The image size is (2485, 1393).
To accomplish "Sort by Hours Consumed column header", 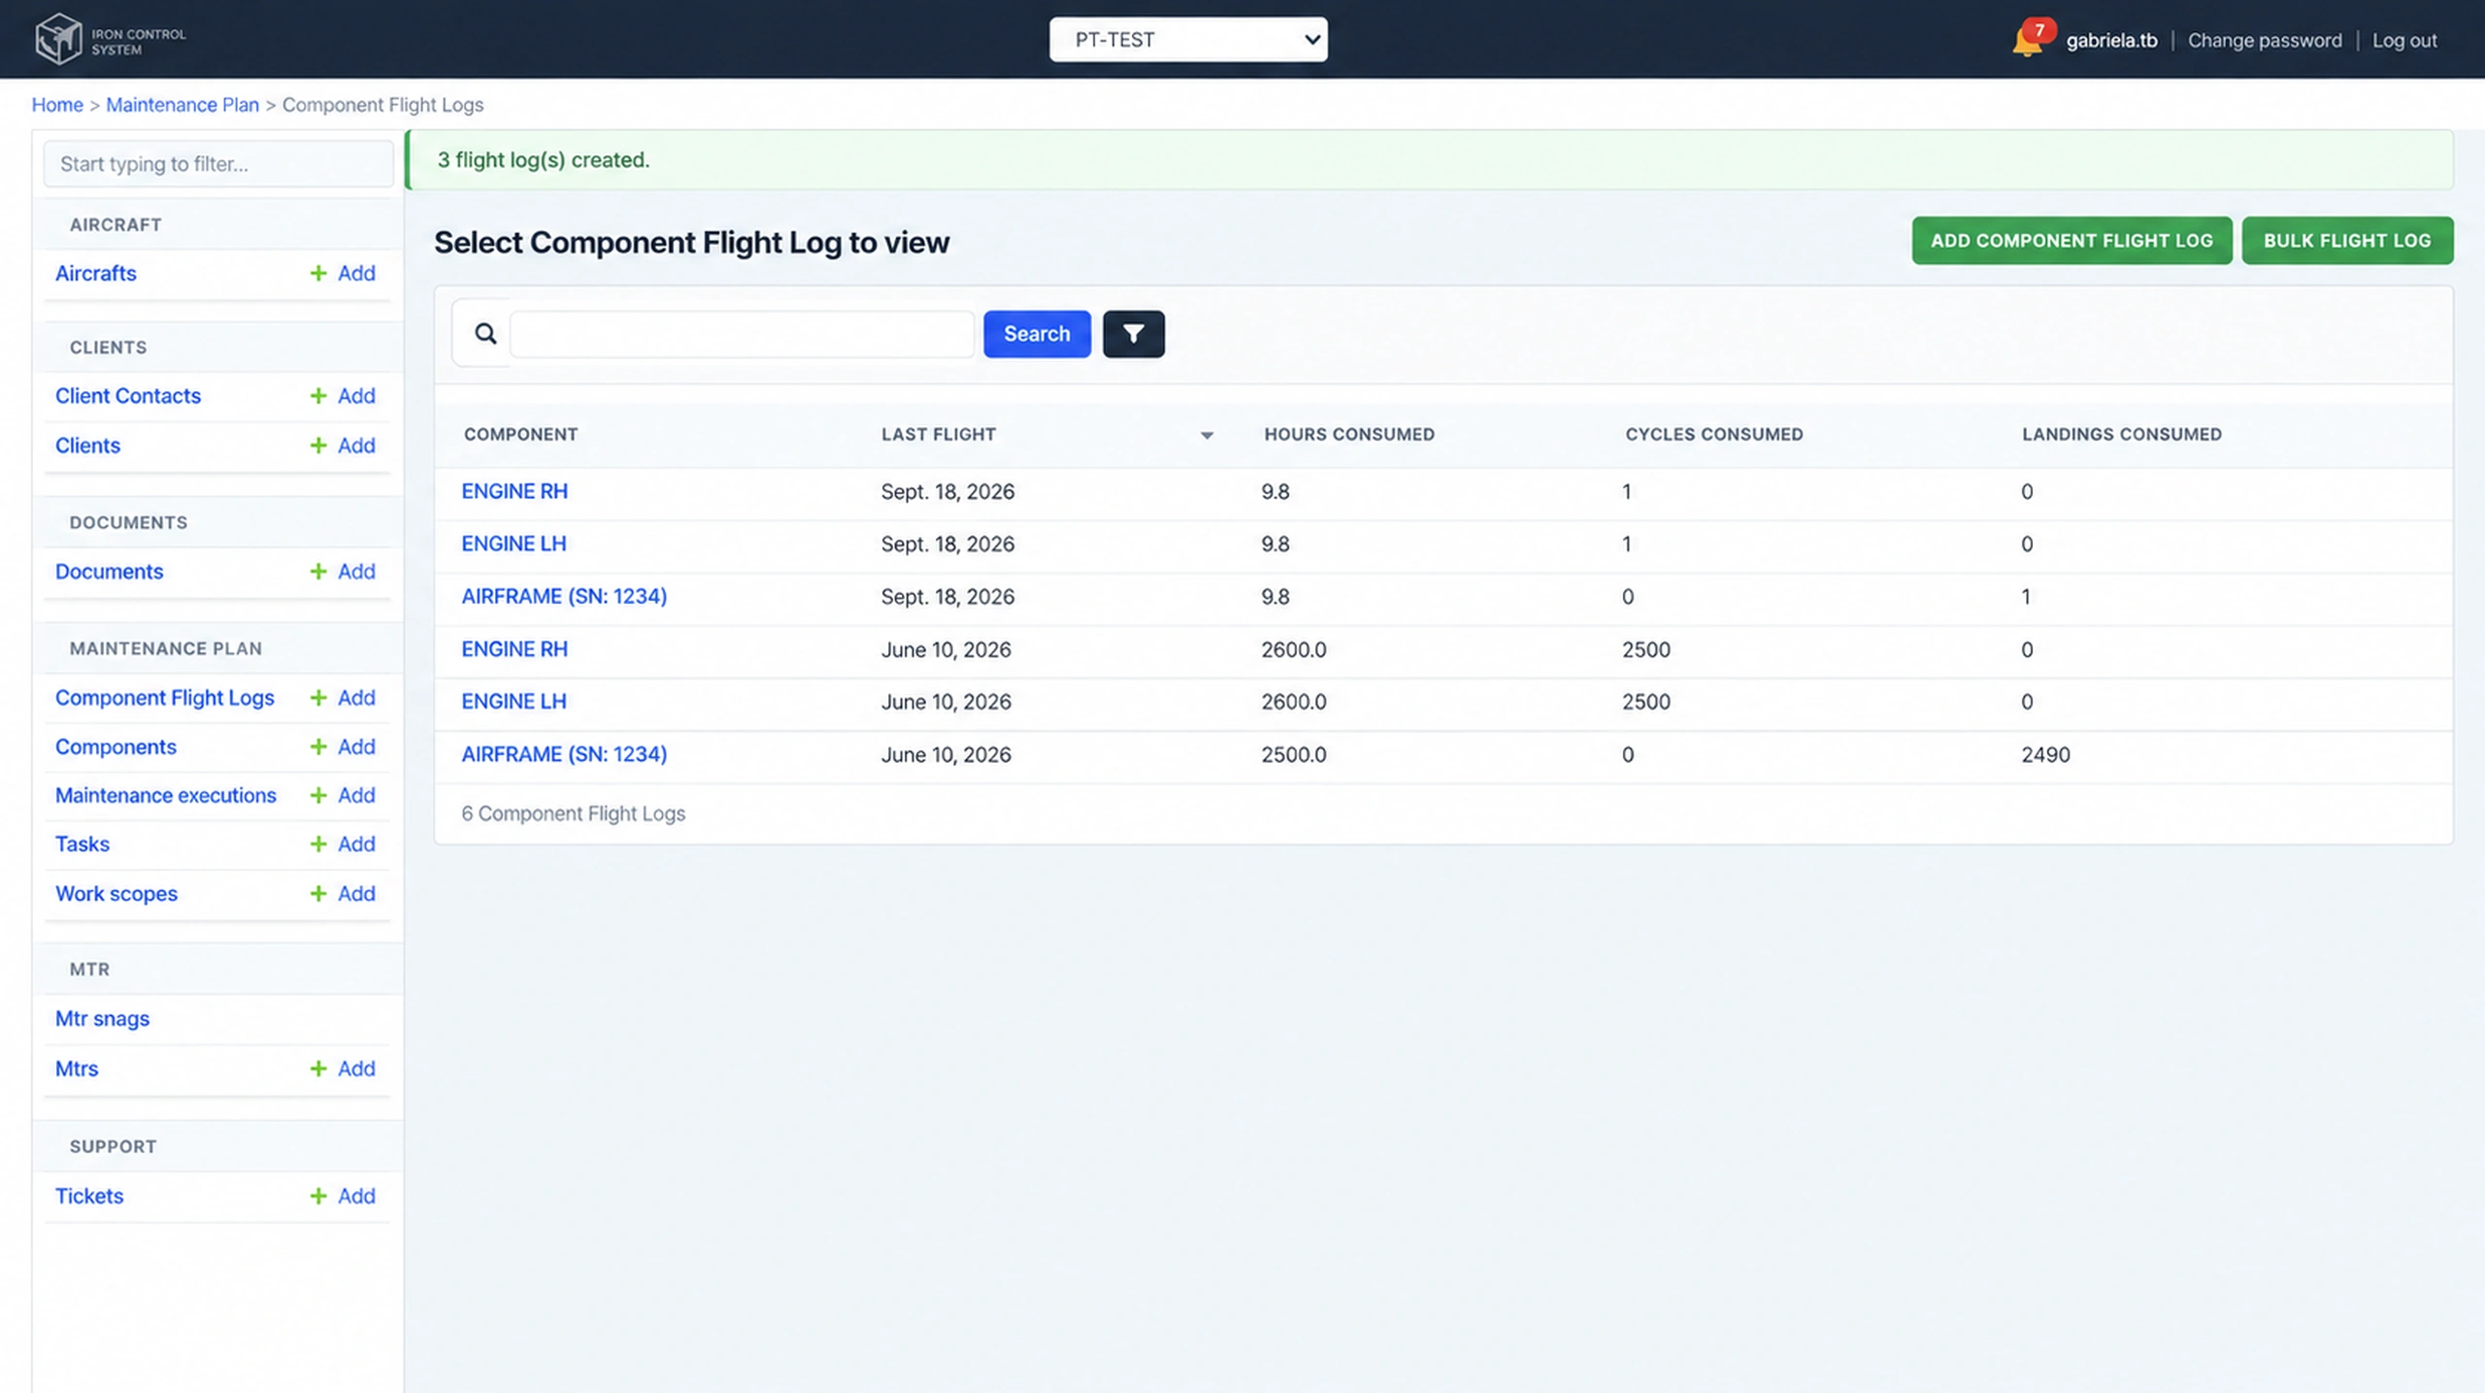I will (1349, 435).
